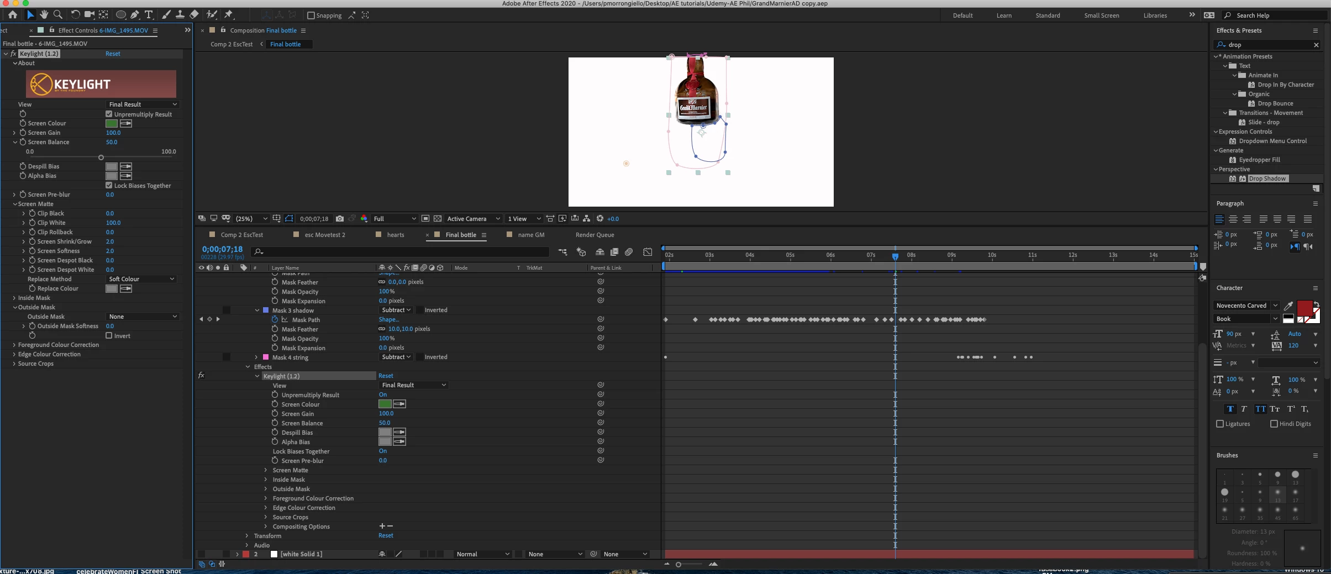Click the Home icon in the toolbar
The height and width of the screenshot is (574, 1331).
12,15
